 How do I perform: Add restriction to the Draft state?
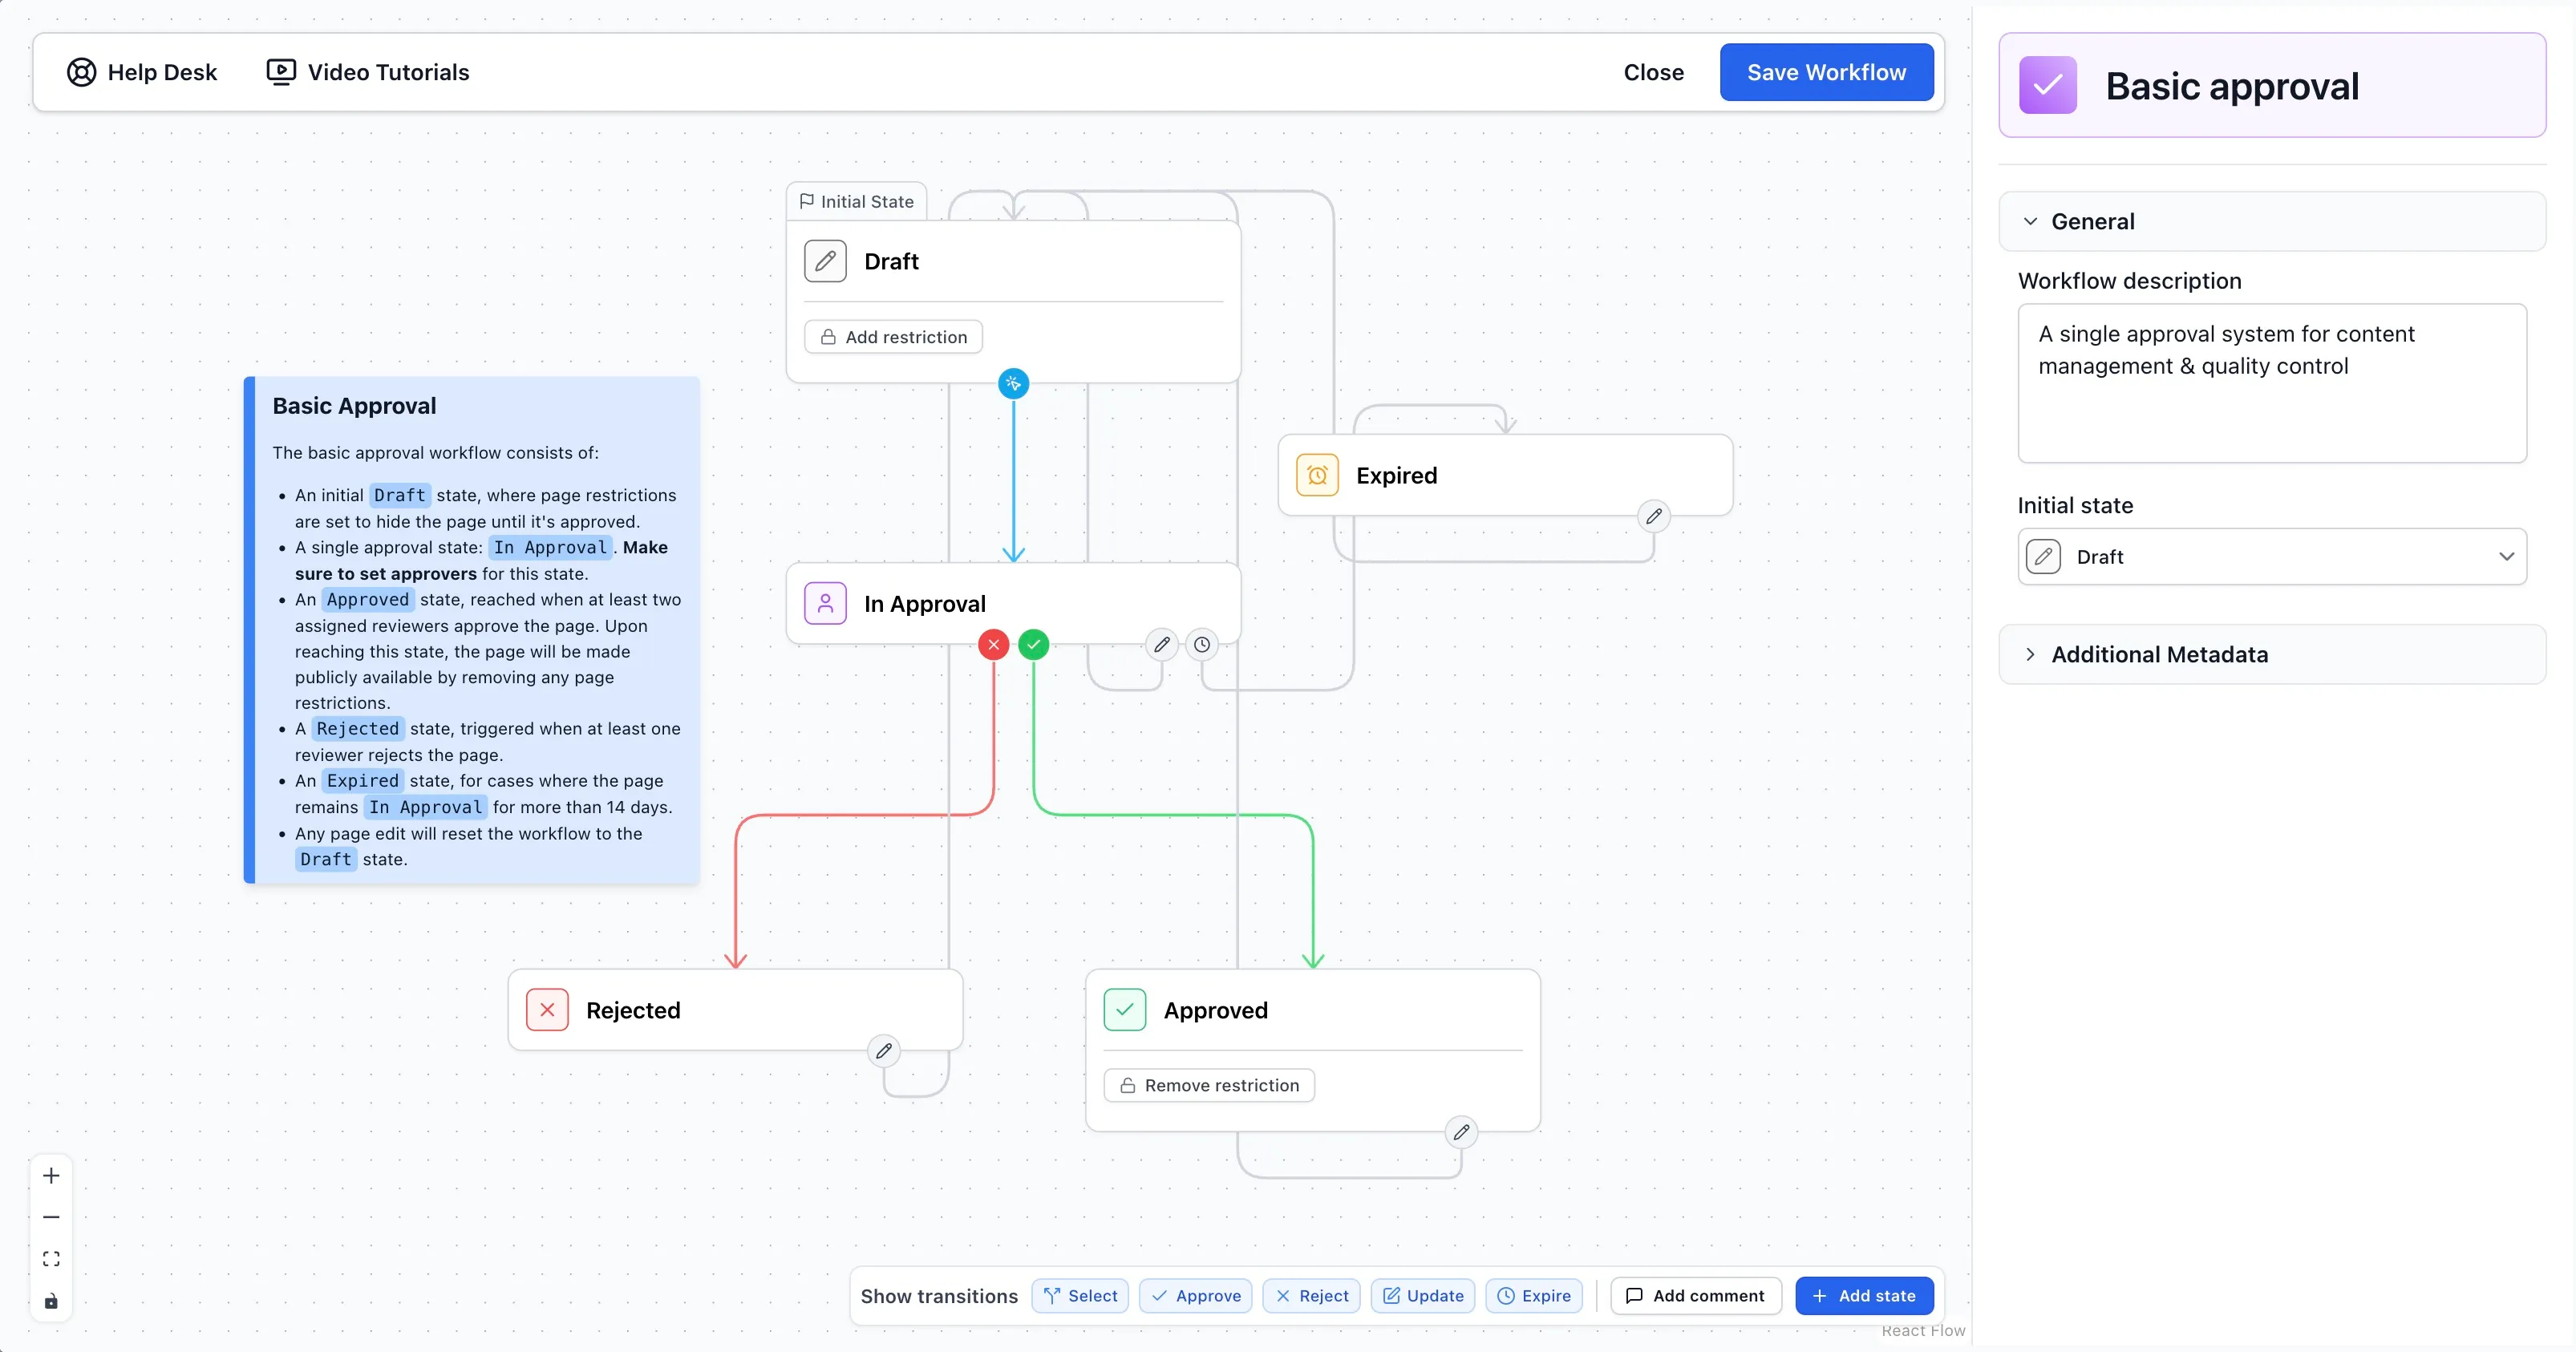pyautogui.click(x=893, y=337)
